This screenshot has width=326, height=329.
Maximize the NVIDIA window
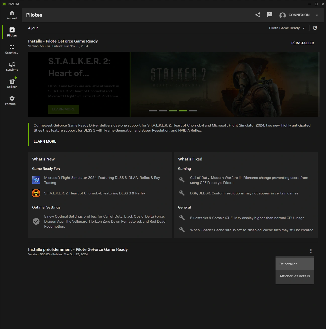pyautogui.click(x=316, y=4)
